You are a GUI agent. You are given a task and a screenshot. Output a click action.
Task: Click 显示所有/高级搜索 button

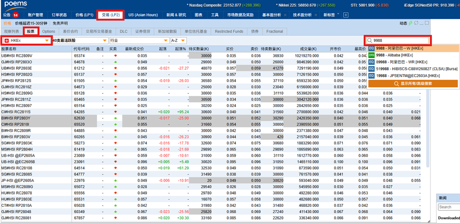point(412,84)
